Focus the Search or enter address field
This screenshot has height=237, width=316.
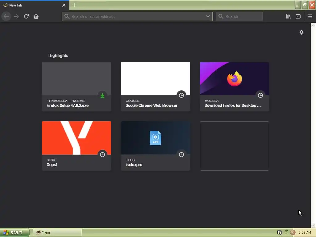click(x=137, y=16)
